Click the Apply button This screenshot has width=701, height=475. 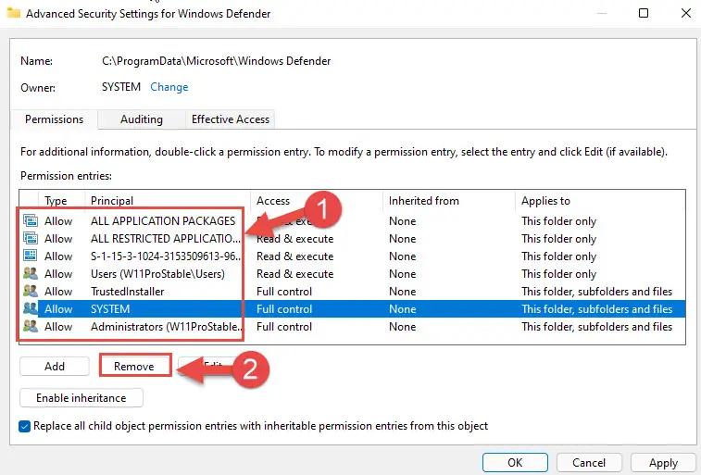coord(663,462)
